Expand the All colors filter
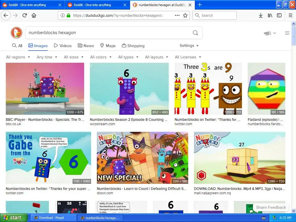296x222 pixels. coord(101,57)
